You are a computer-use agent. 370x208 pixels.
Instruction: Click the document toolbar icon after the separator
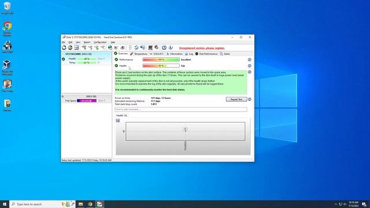[130, 47]
